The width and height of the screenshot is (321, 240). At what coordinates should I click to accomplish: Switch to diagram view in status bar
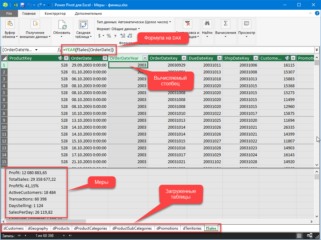click(310, 236)
